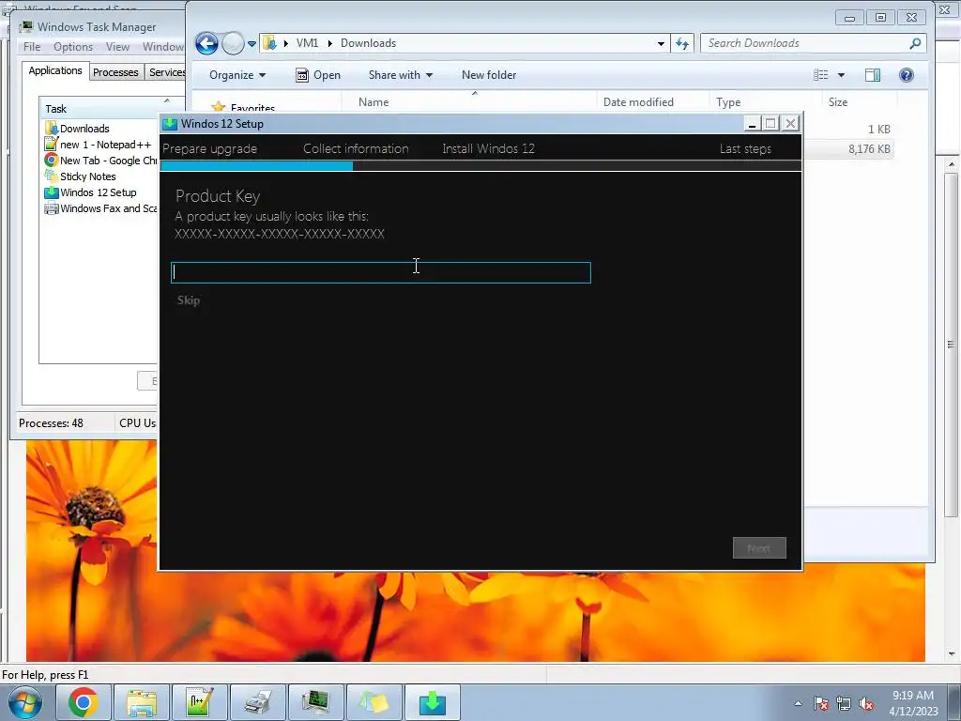Click the Windows Start button

25,702
